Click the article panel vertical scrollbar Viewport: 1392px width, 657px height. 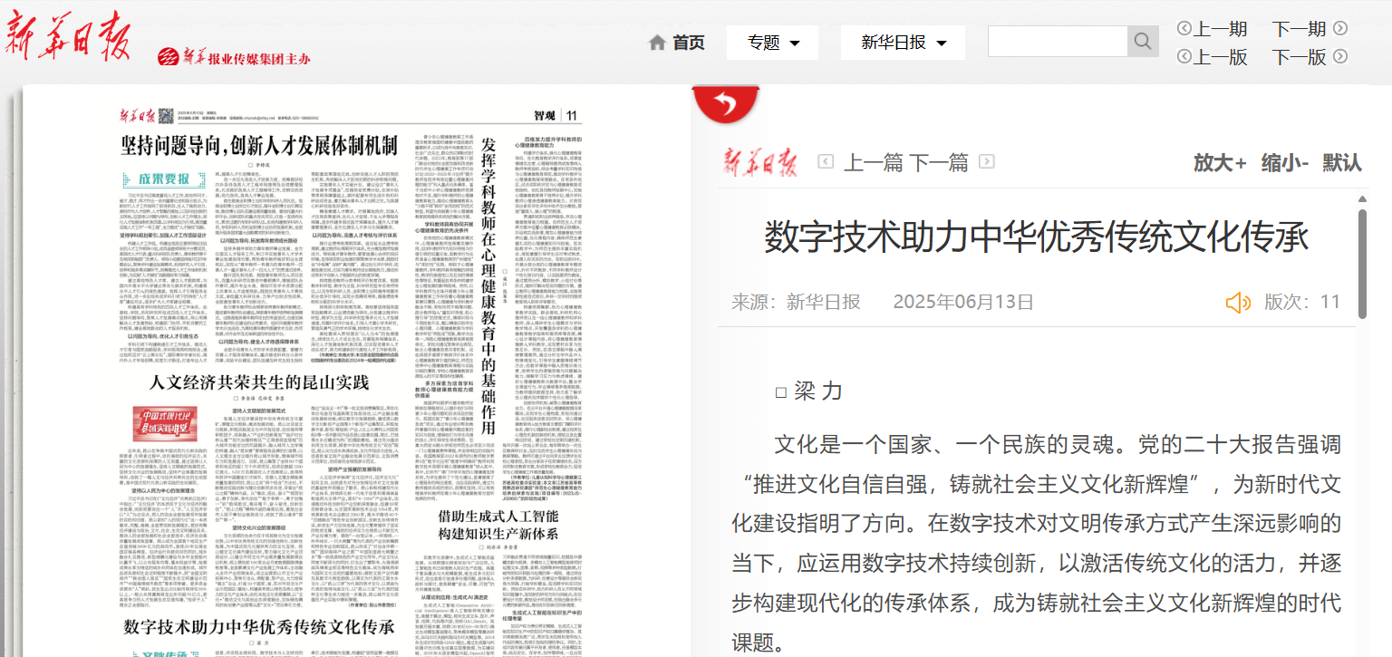coord(1362,263)
